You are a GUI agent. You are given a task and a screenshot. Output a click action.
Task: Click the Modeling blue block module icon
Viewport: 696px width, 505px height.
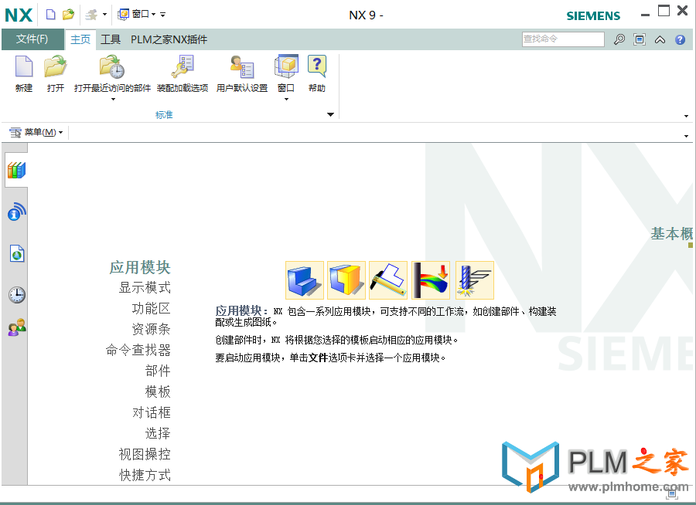(305, 280)
